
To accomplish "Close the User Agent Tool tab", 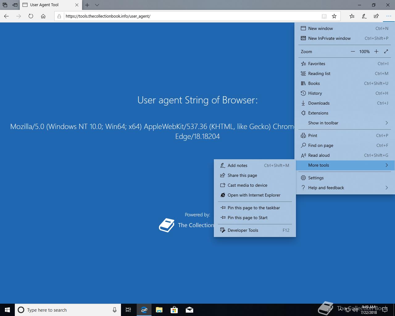I will [x=77, y=5].
